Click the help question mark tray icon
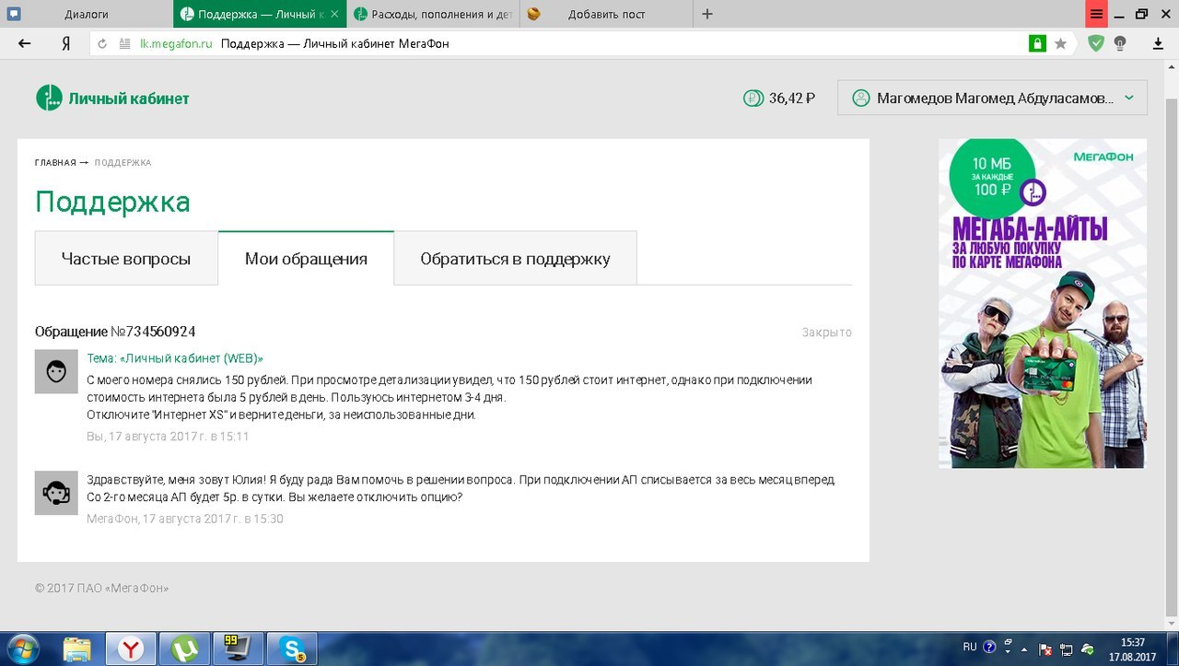Image resolution: width=1179 pixels, height=666 pixels. click(990, 648)
